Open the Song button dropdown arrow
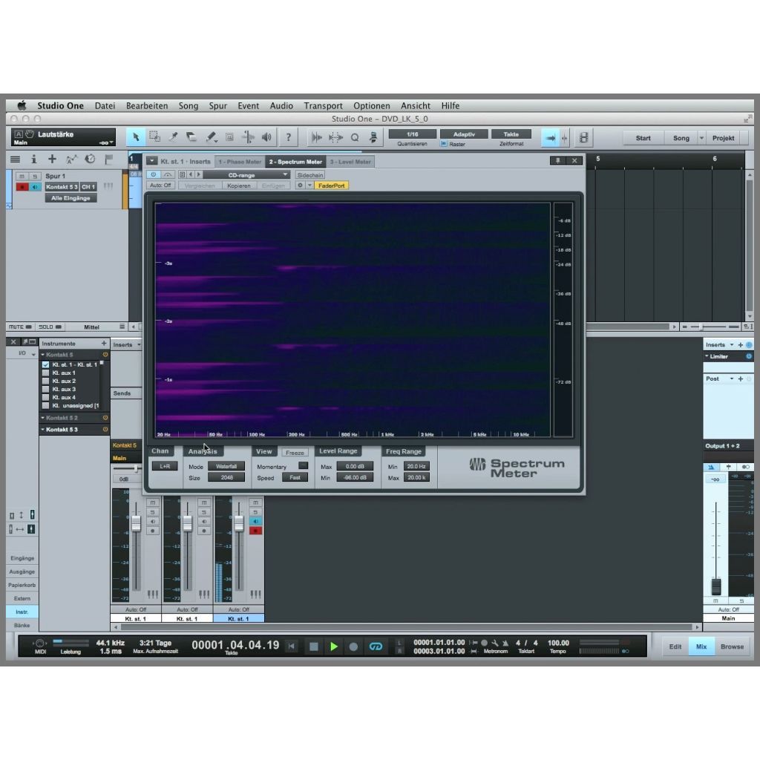Screen dimensions: 760x760 [701, 138]
